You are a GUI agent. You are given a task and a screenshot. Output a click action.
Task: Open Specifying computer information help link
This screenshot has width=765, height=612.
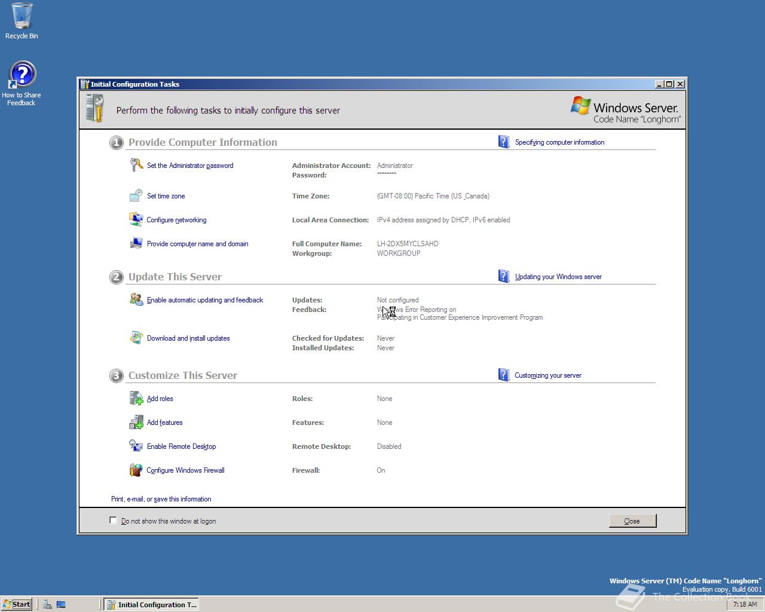click(x=559, y=142)
